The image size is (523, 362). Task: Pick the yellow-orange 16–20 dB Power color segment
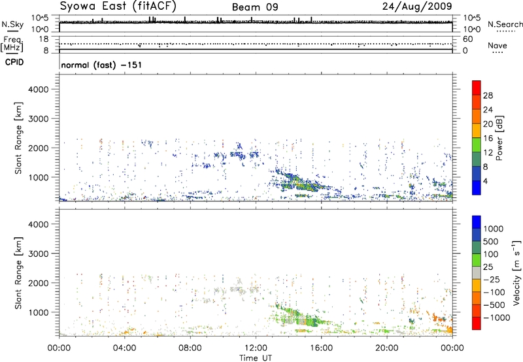pyautogui.click(x=477, y=131)
